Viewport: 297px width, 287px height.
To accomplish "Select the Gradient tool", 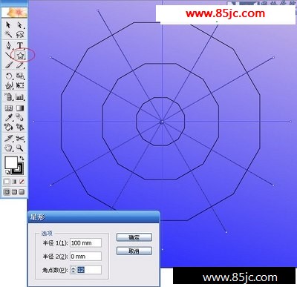I will coord(20,108).
